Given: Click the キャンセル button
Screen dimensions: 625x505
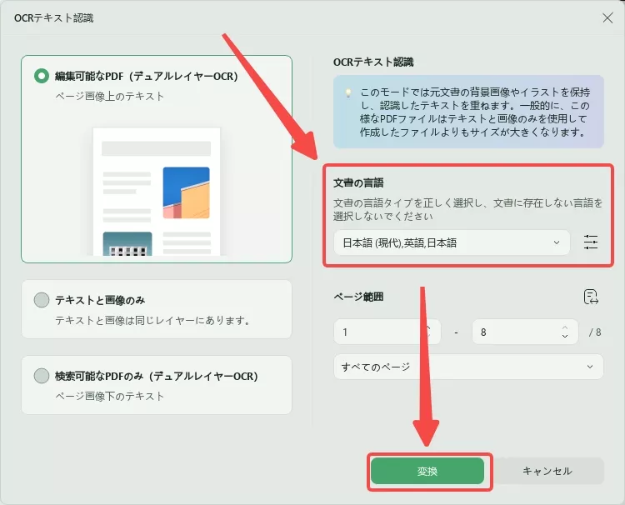Looking at the screenshot, I should coord(547,471).
